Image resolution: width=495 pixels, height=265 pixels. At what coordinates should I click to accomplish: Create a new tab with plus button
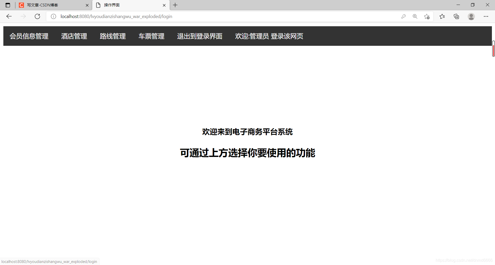coord(175,5)
